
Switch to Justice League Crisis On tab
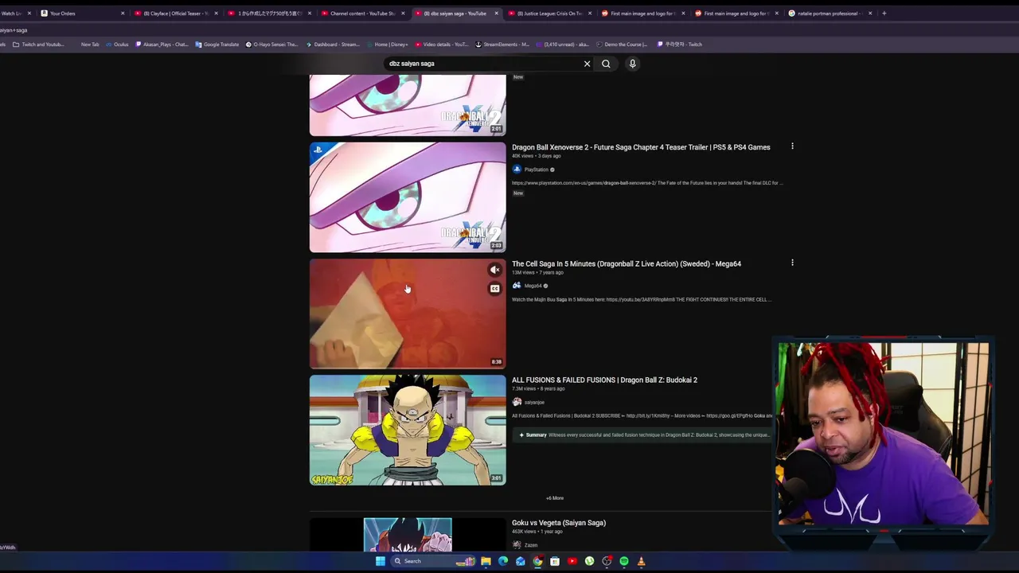pos(549,14)
